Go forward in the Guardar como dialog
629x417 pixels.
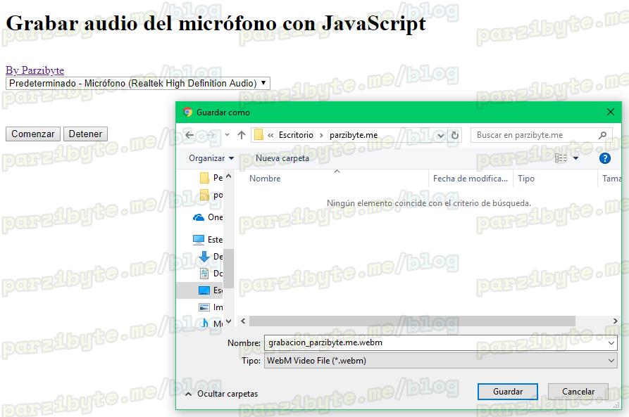tap(210, 135)
